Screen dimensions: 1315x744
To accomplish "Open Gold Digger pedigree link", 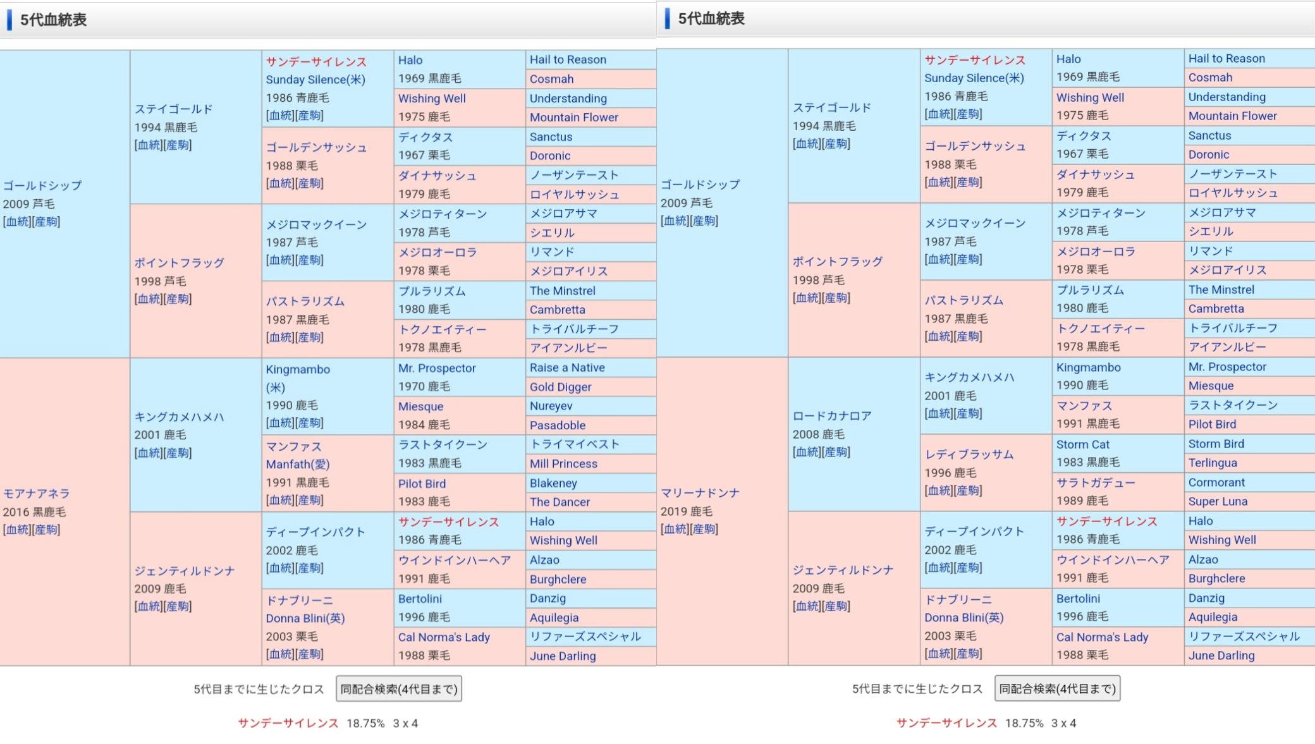I will 560,387.
